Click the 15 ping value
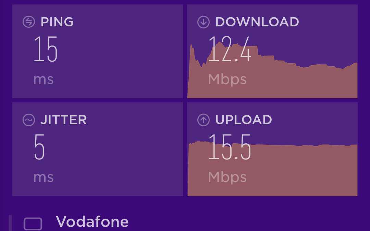The width and height of the screenshot is (370, 231). point(46,49)
